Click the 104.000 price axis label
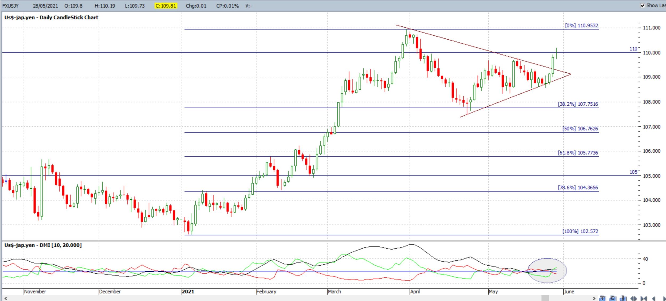Image resolution: width=666 pixels, height=301 pixels. [x=652, y=200]
